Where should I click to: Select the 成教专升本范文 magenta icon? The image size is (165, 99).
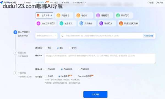(38, 23)
